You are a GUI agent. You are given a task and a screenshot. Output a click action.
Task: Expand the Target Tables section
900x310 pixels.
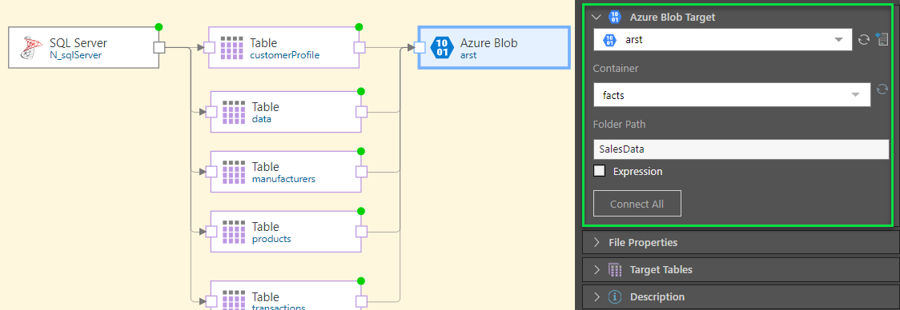(741, 269)
